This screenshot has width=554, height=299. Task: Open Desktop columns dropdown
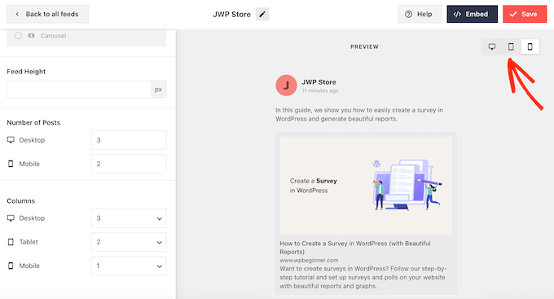pyautogui.click(x=129, y=218)
